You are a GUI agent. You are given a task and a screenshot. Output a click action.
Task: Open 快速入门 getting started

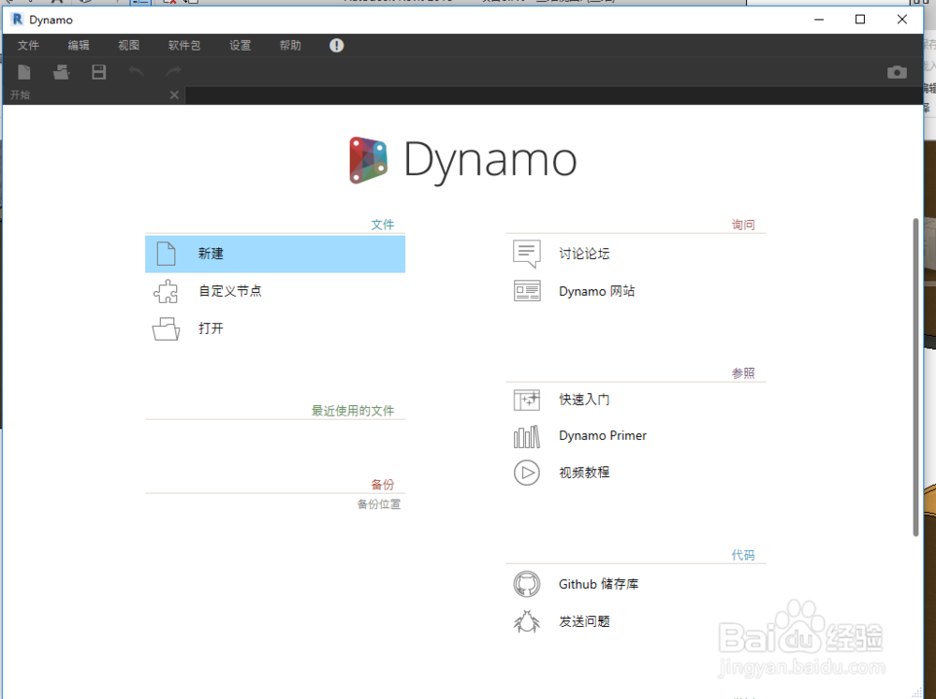point(584,400)
